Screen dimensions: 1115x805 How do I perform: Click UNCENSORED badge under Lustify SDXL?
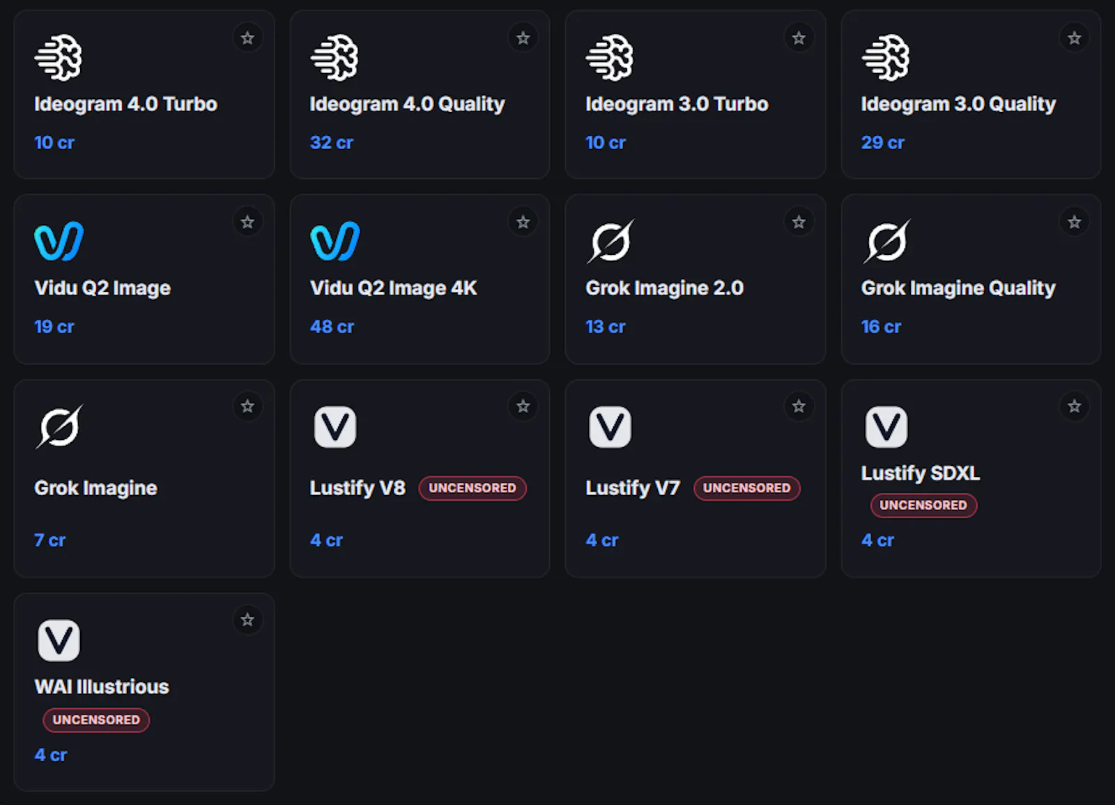coord(923,506)
